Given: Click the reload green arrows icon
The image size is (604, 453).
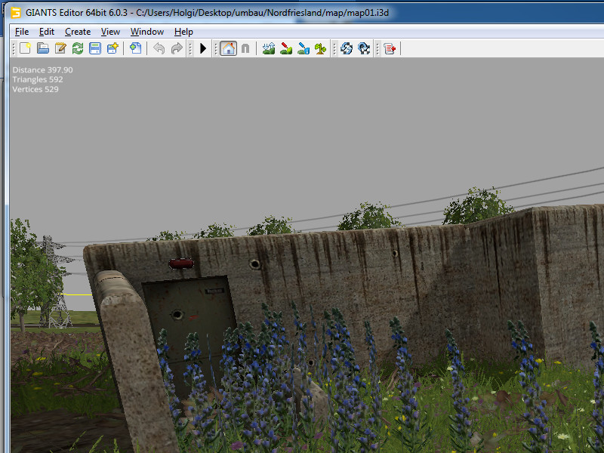Looking at the screenshot, I should tap(78, 48).
